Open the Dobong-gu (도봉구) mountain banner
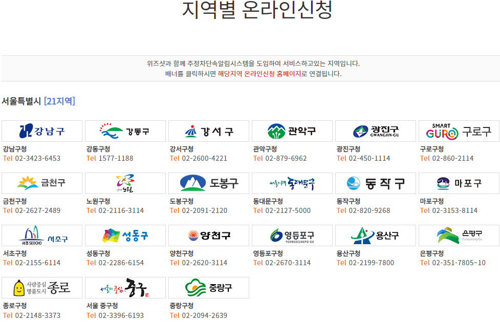This screenshot has height=322, width=500. tap(208, 183)
